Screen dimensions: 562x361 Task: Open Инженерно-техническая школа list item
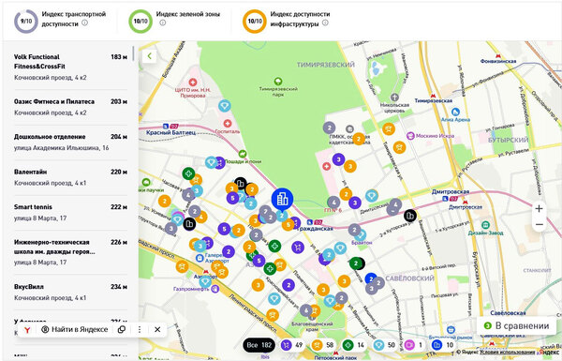coord(70,252)
